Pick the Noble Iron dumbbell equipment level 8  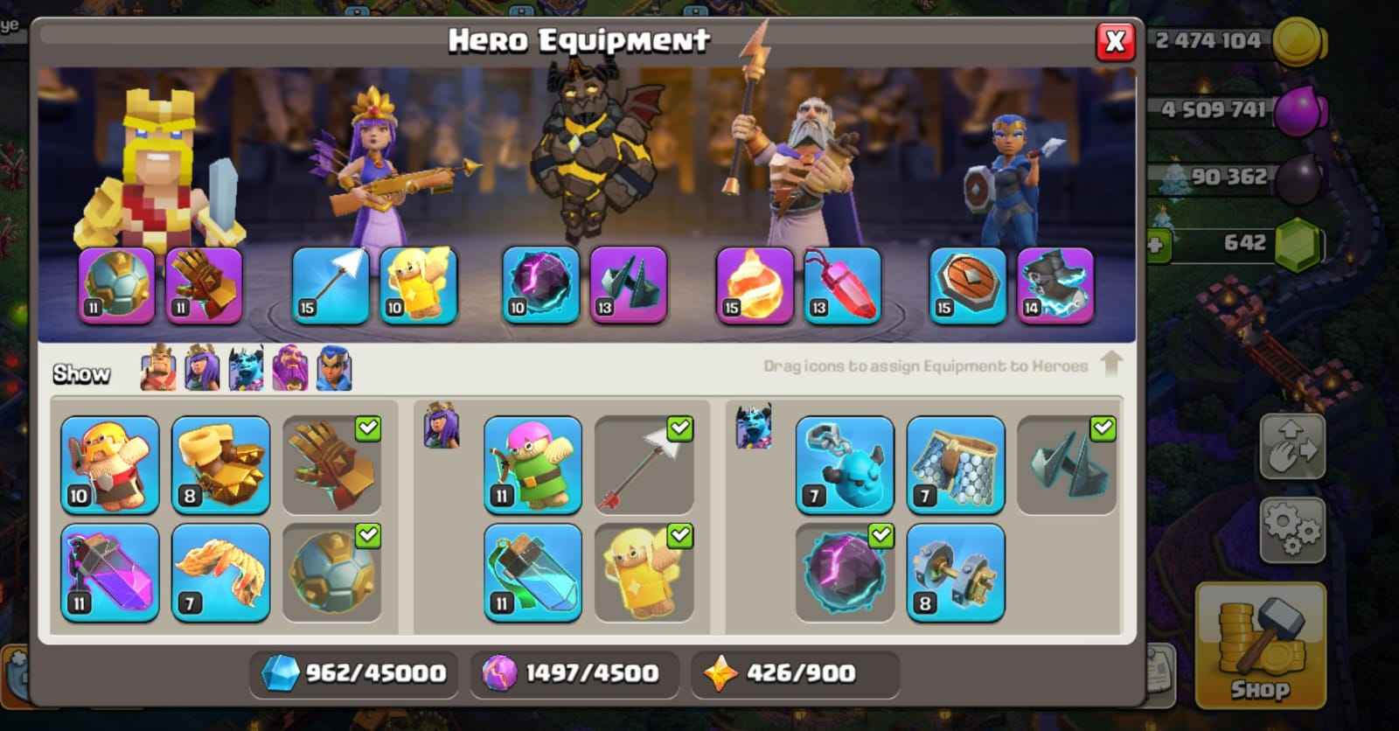point(956,573)
